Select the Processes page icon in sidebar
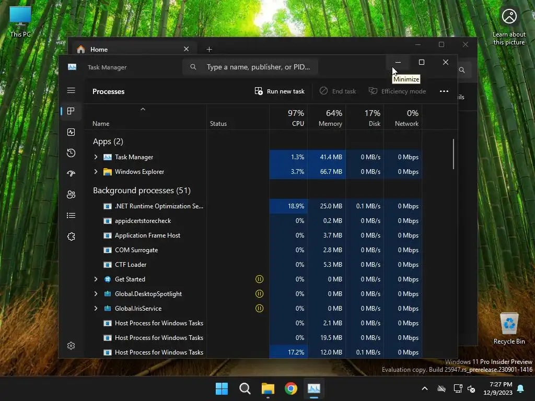Screen dimensions: 535x401 (x=71, y=111)
